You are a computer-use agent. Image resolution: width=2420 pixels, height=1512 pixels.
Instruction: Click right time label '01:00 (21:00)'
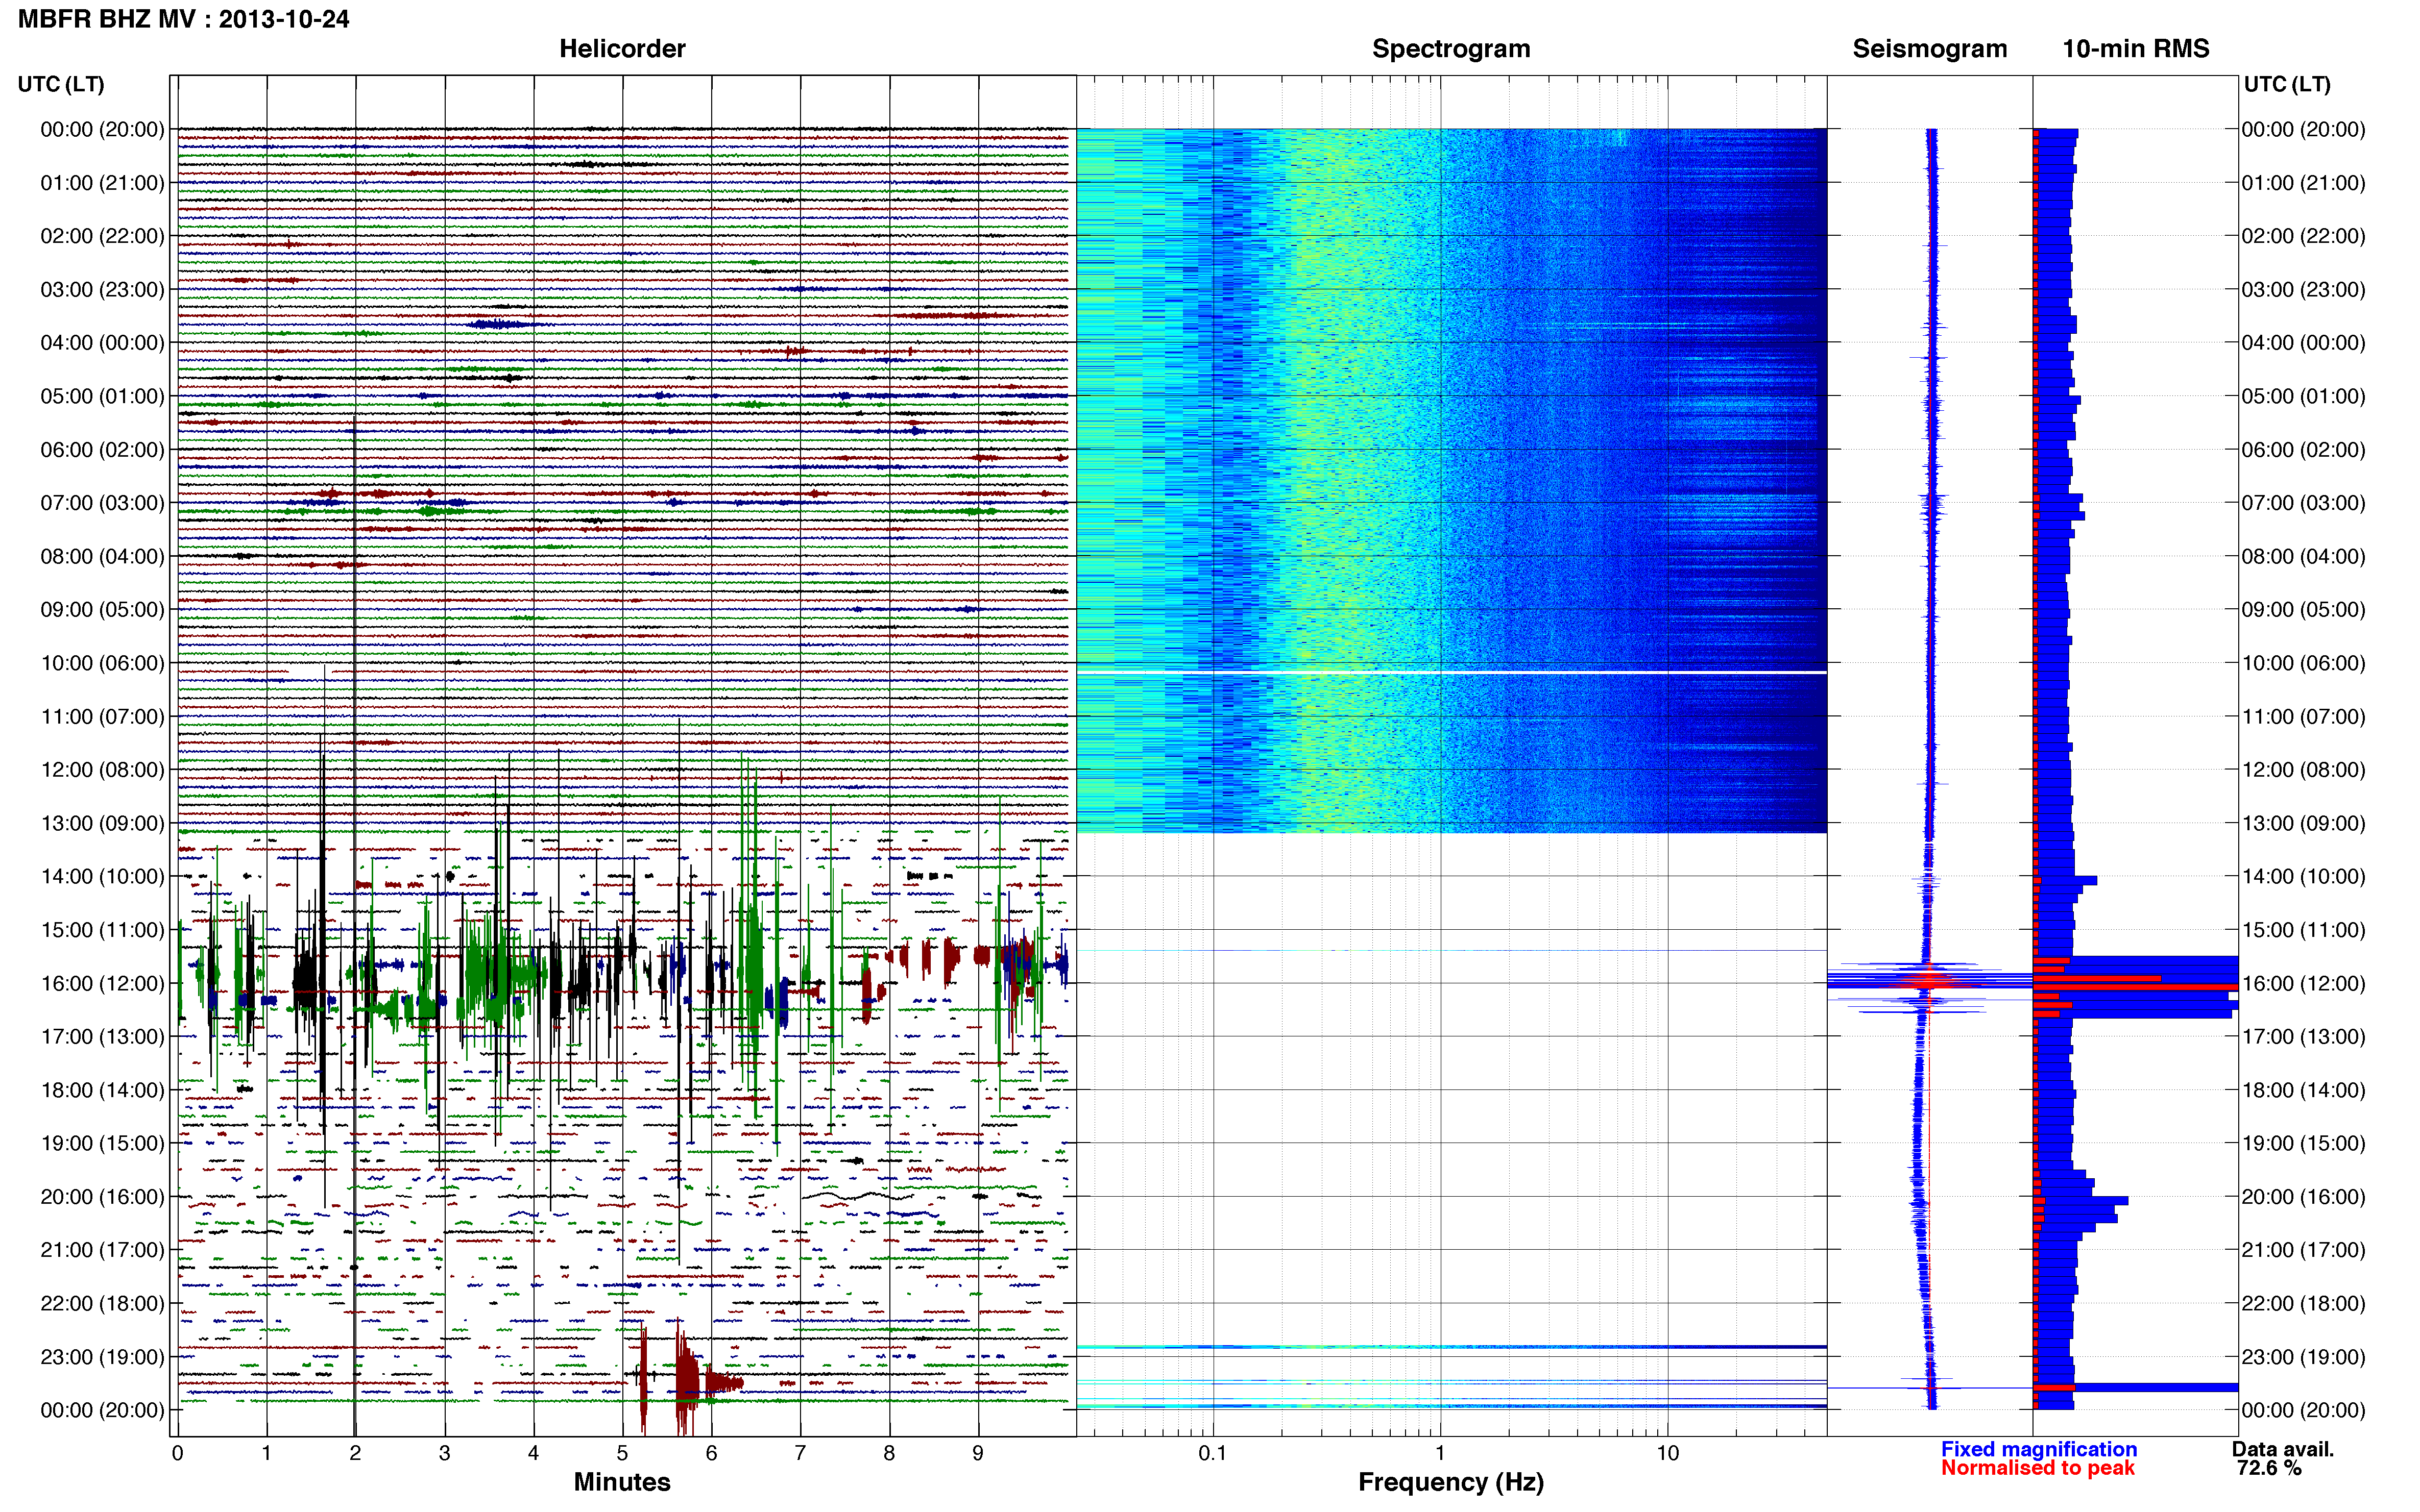coord(2304,183)
